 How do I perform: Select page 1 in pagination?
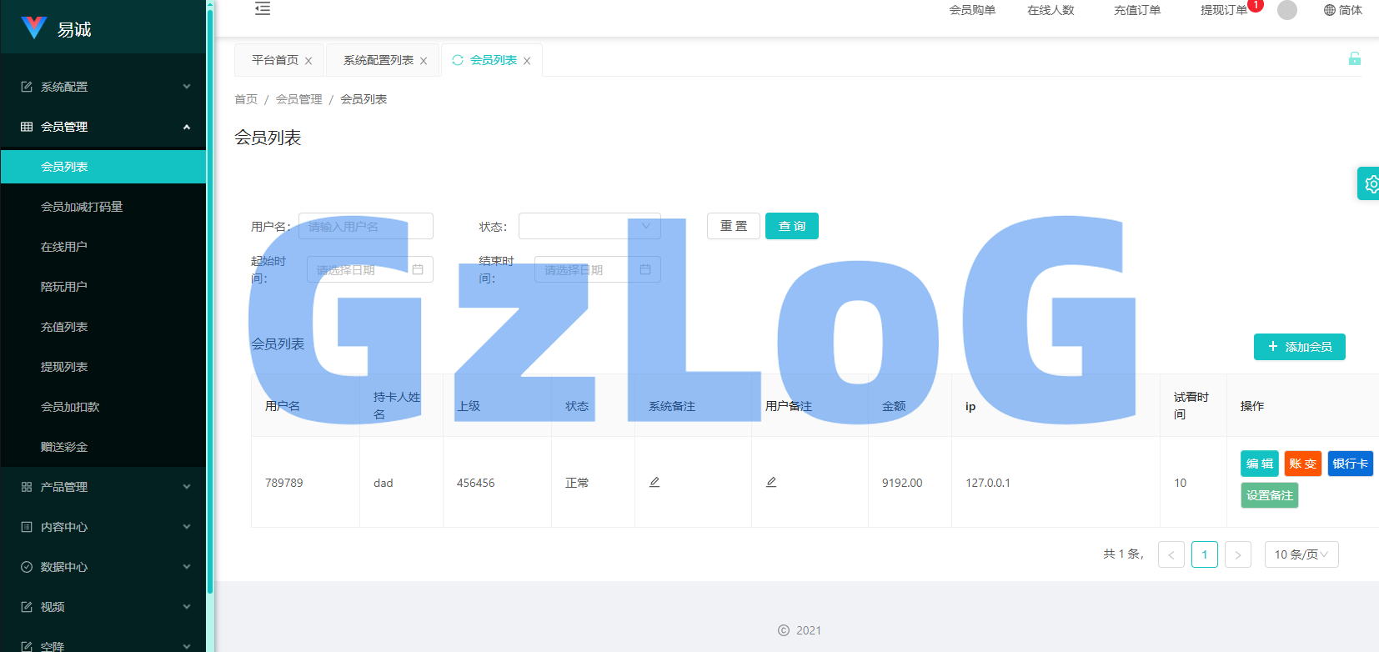click(1205, 554)
